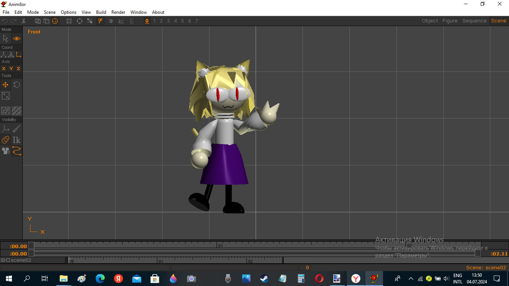This screenshot has height=286, width=509.
Task: Enable the eye viewpoint mode
Action: pos(16,38)
